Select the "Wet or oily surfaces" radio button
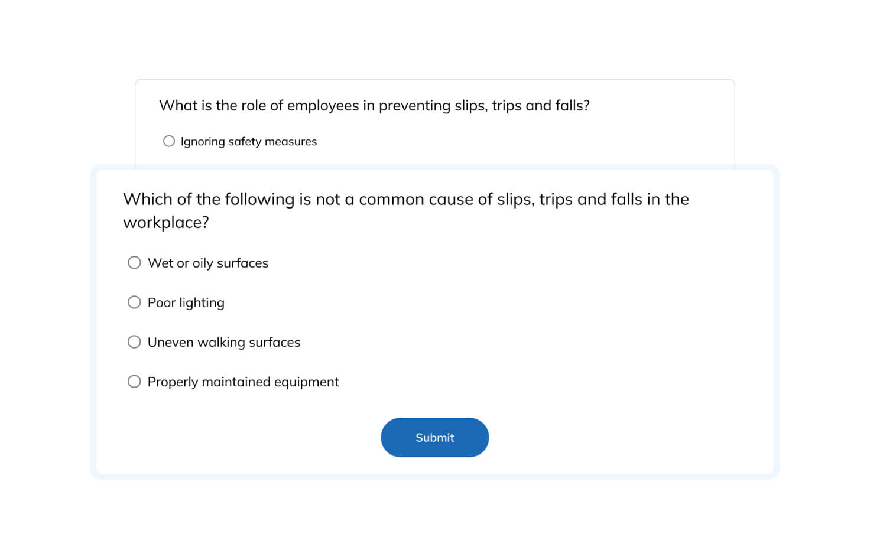The width and height of the screenshot is (870, 560). pyautogui.click(x=134, y=263)
